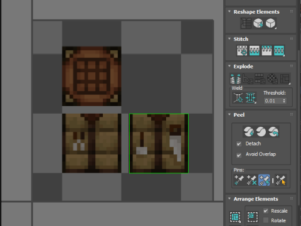Click the Break icon in the Explode rollout

(x=236, y=78)
